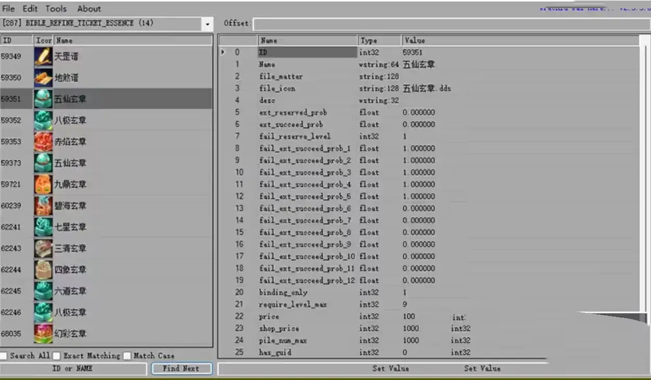This screenshot has width=651, height=380.
Task: Select the ext_reserved_prob field name
Action: (x=293, y=112)
